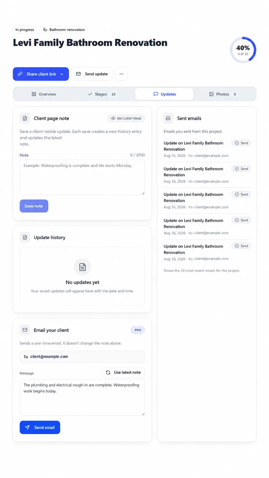Click the link icon in Share client link
The width and height of the screenshot is (269, 478).
tap(20, 74)
